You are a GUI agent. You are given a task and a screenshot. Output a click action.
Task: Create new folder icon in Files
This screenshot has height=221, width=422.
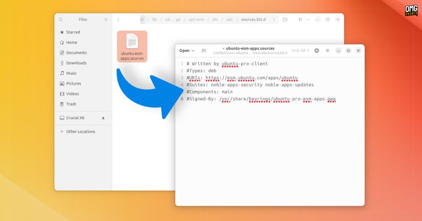point(285,20)
